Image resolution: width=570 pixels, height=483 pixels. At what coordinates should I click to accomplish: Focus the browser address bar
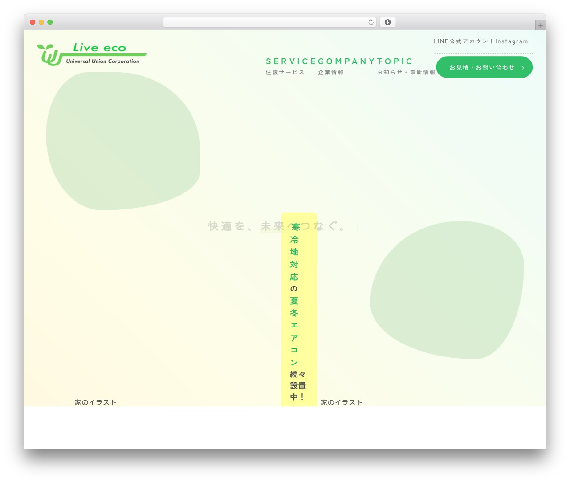pyautogui.click(x=269, y=22)
